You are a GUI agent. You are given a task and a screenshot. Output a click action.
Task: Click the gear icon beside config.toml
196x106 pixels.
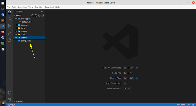point(19,41)
